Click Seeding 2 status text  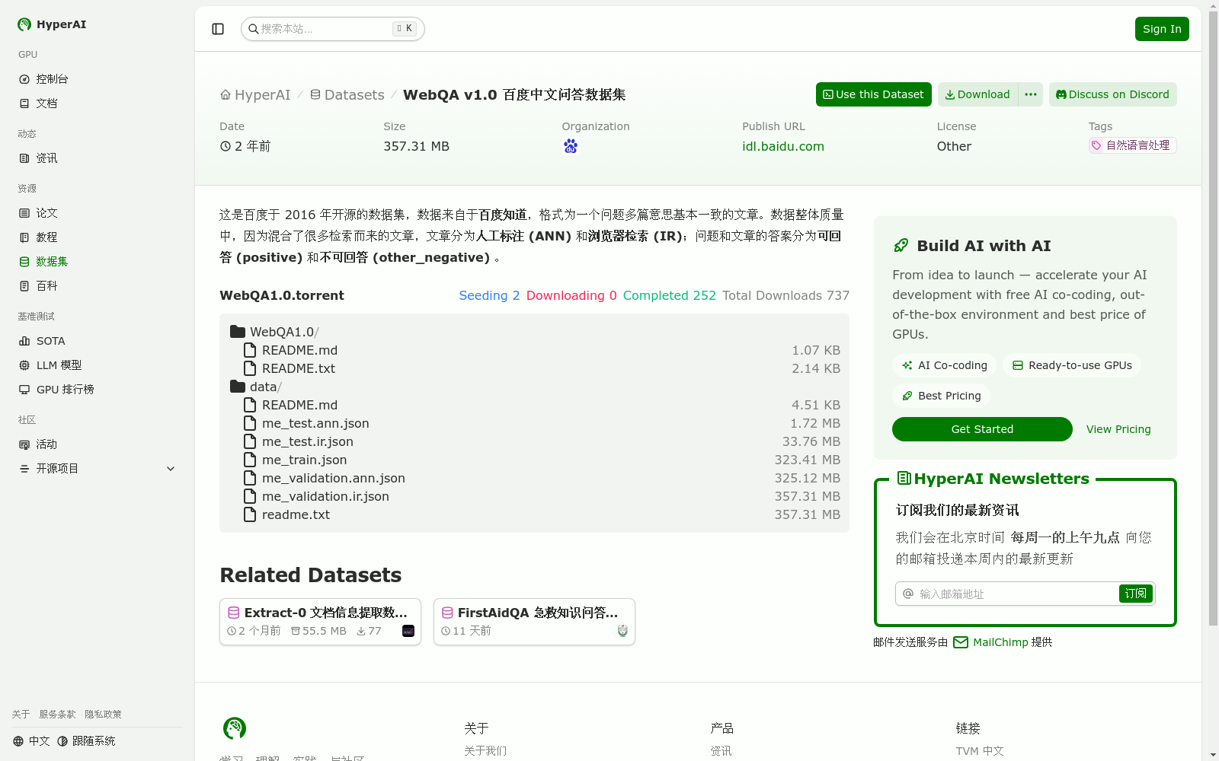[489, 295]
